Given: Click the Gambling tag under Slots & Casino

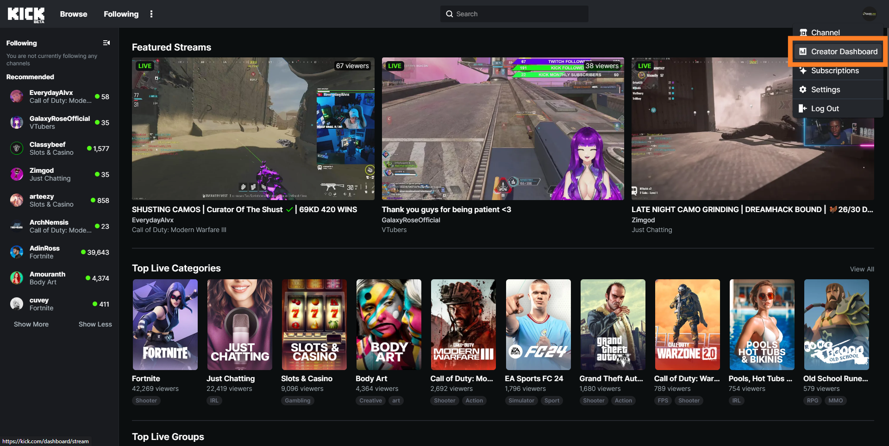Looking at the screenshot, I should (297, 401).
